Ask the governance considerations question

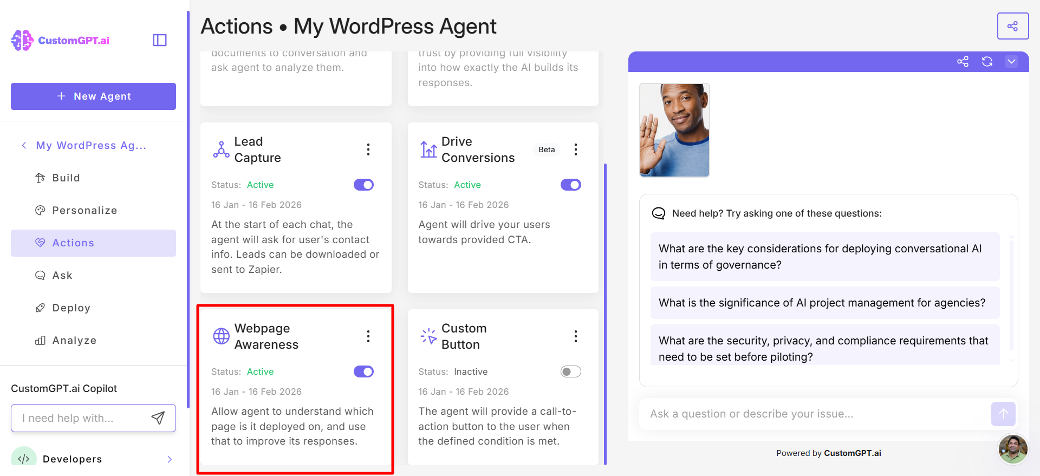pyautogui.click(x=825, y=257)
